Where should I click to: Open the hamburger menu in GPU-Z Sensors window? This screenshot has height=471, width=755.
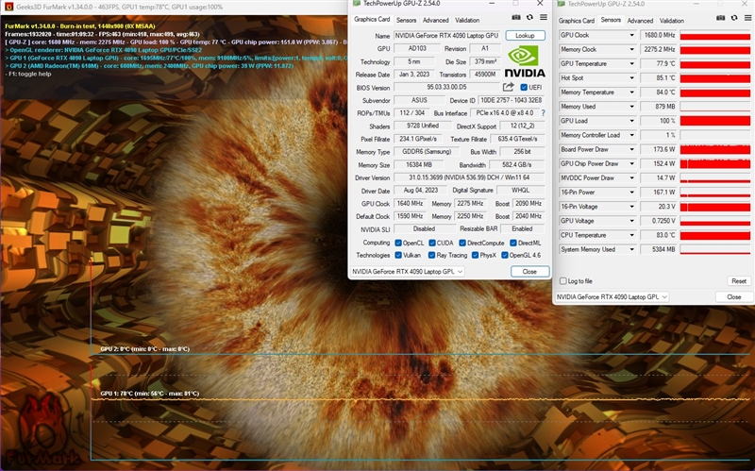coord(747,18)
